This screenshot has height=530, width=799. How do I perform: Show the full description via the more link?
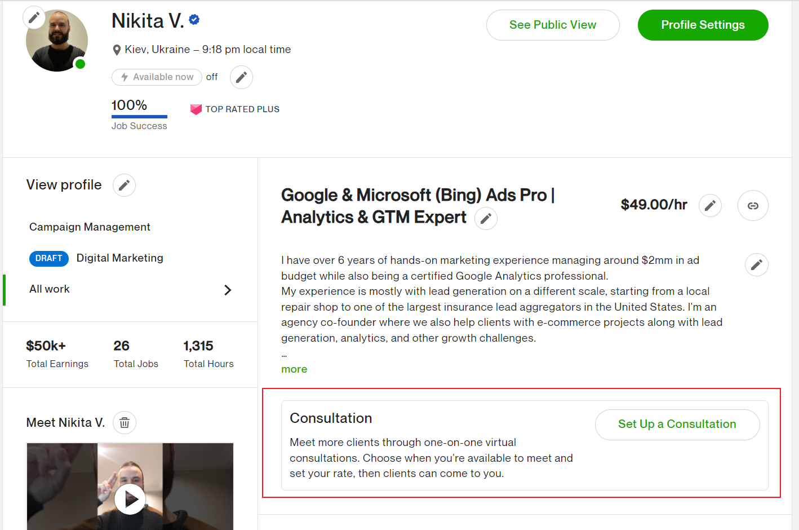point(294,369)
